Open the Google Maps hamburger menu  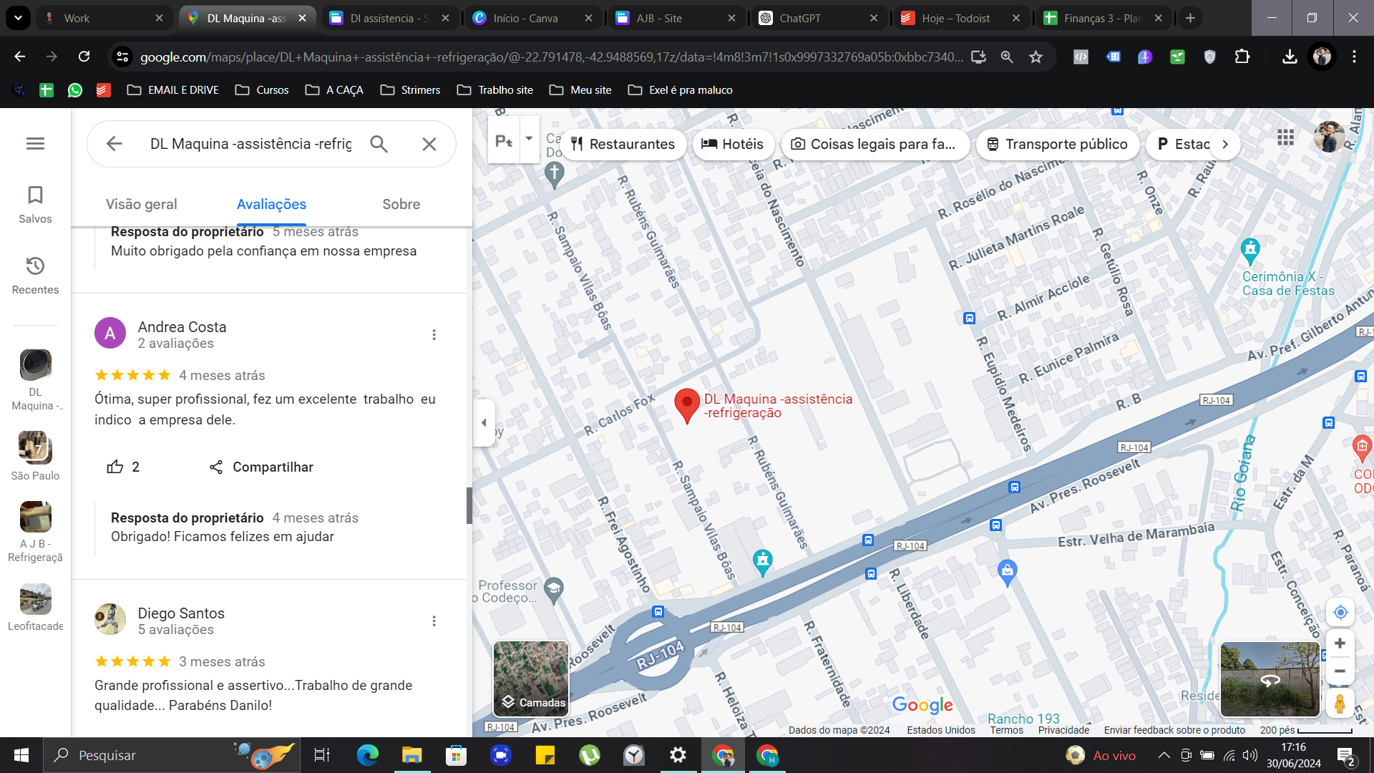pos(35,144)
